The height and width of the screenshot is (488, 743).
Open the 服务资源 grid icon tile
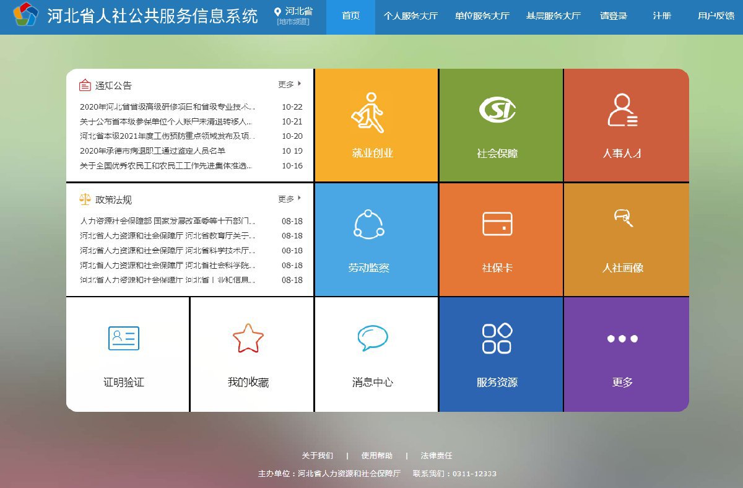pos(502,355)
